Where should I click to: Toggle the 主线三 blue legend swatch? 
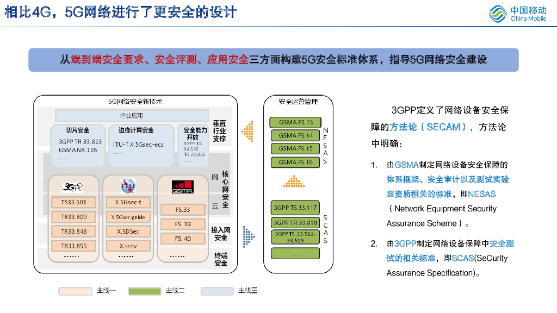[x=216, y=291]
